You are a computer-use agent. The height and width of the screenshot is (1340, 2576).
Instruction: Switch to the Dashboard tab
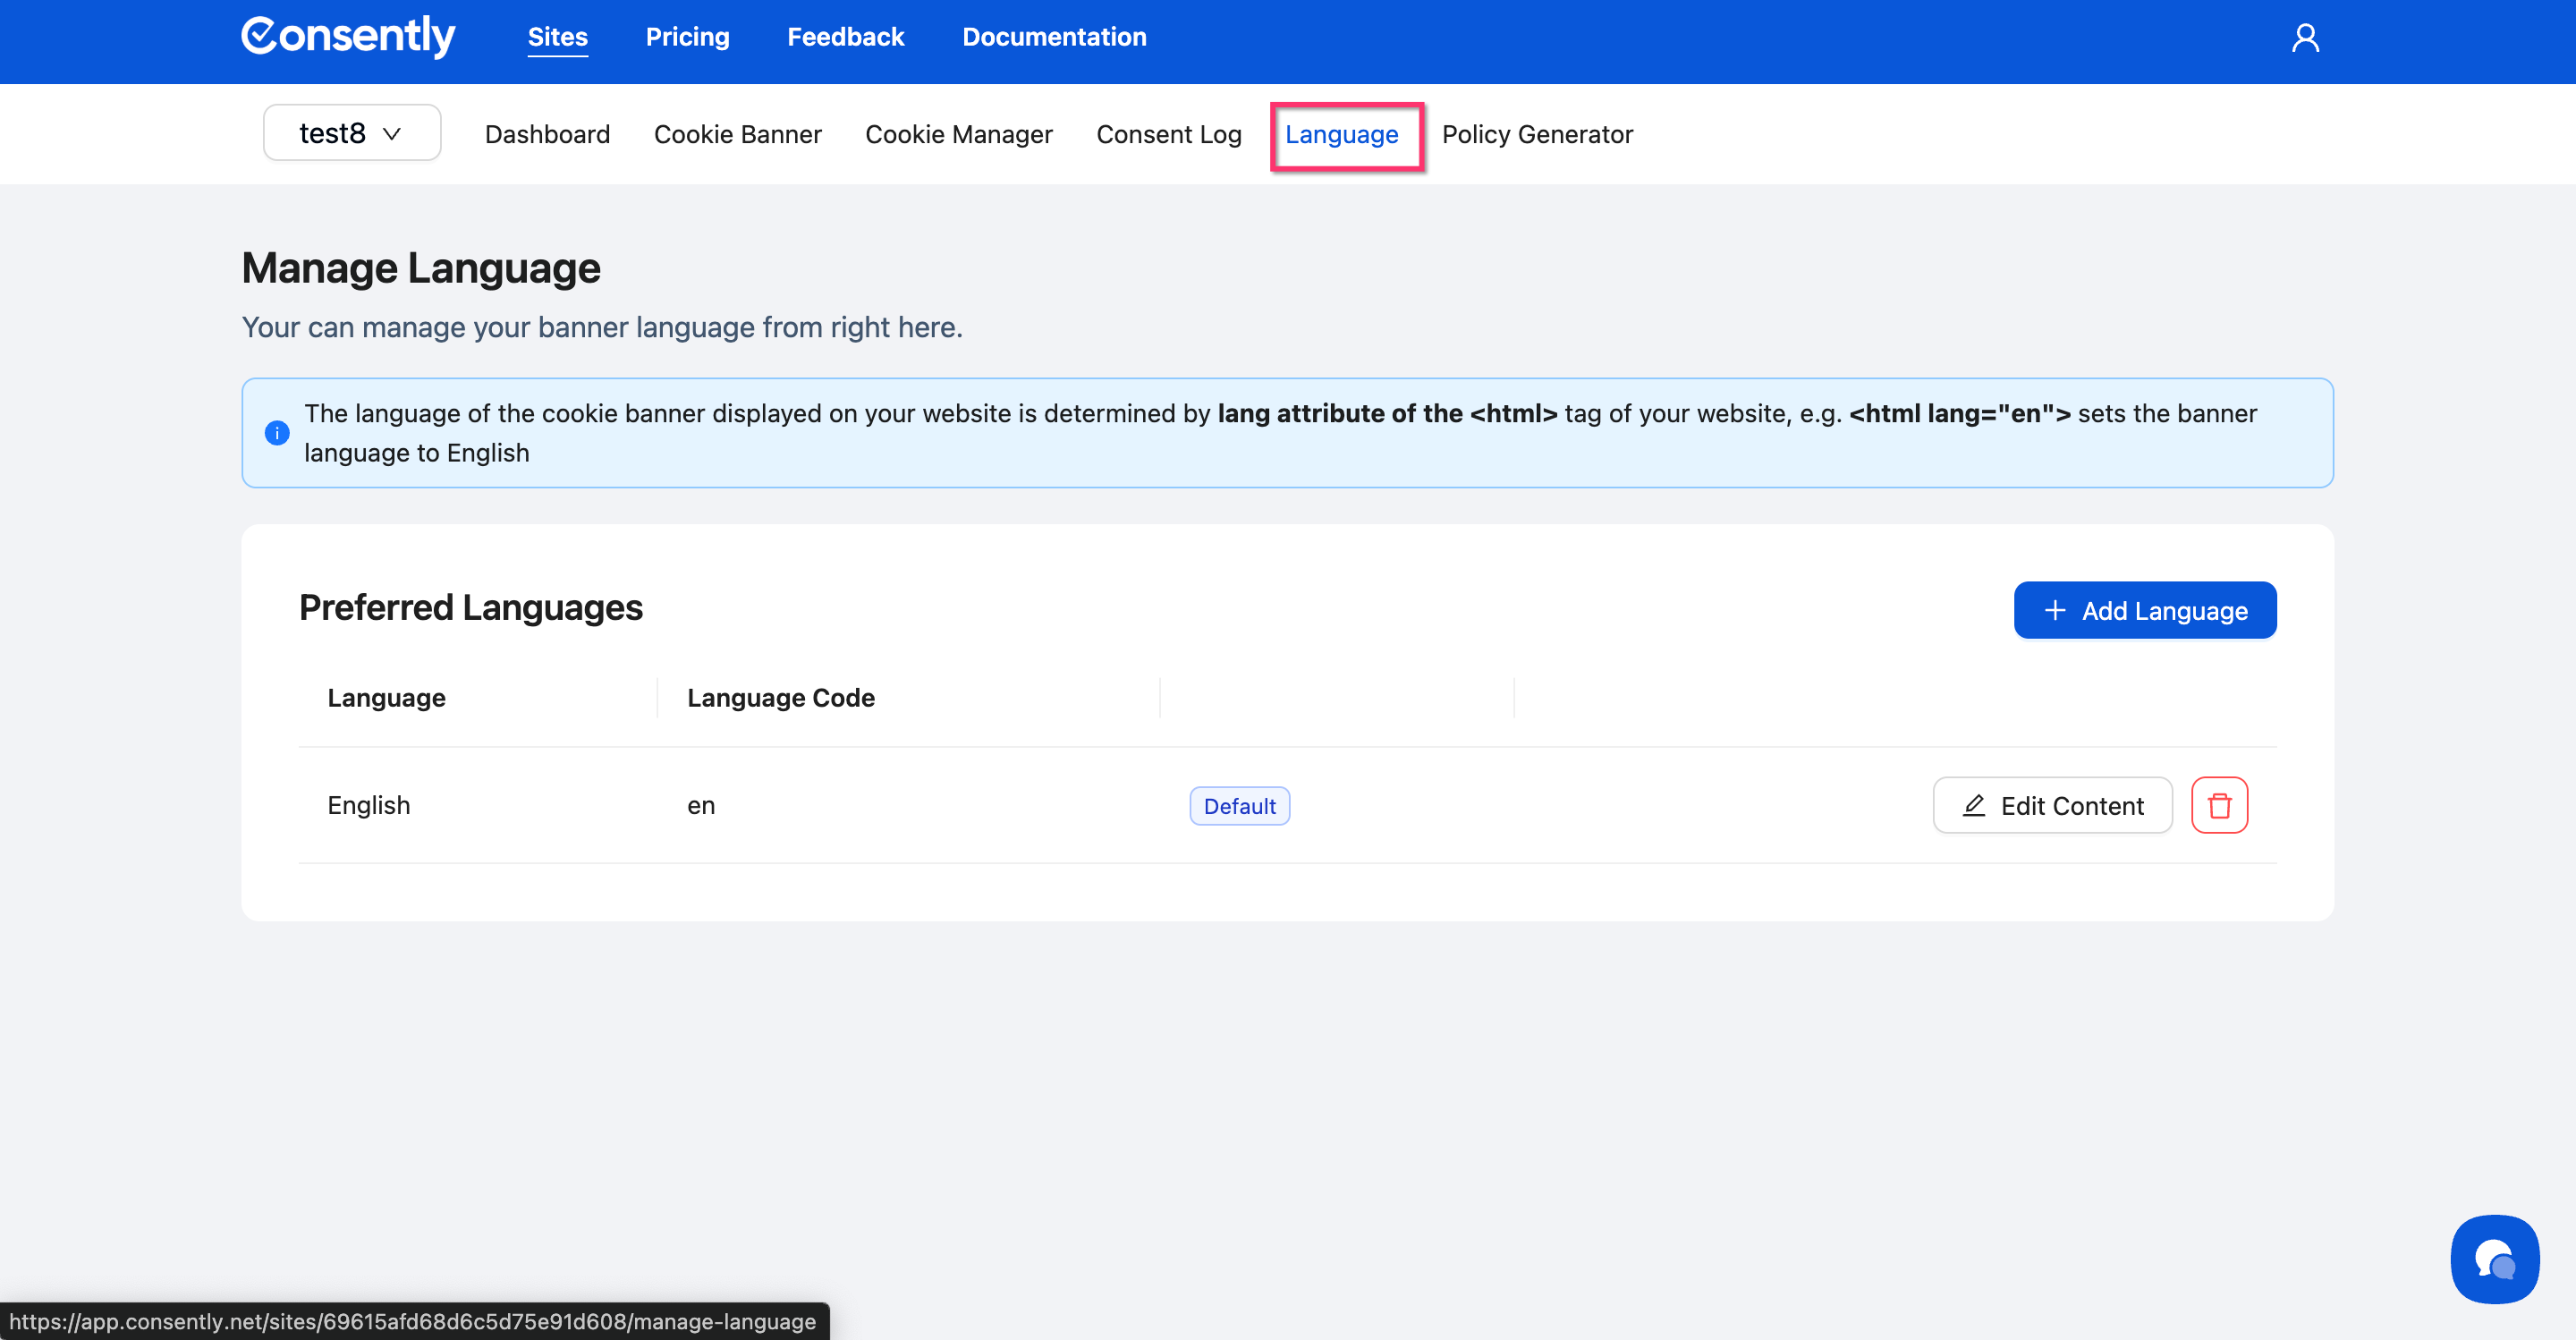(547, 134)
